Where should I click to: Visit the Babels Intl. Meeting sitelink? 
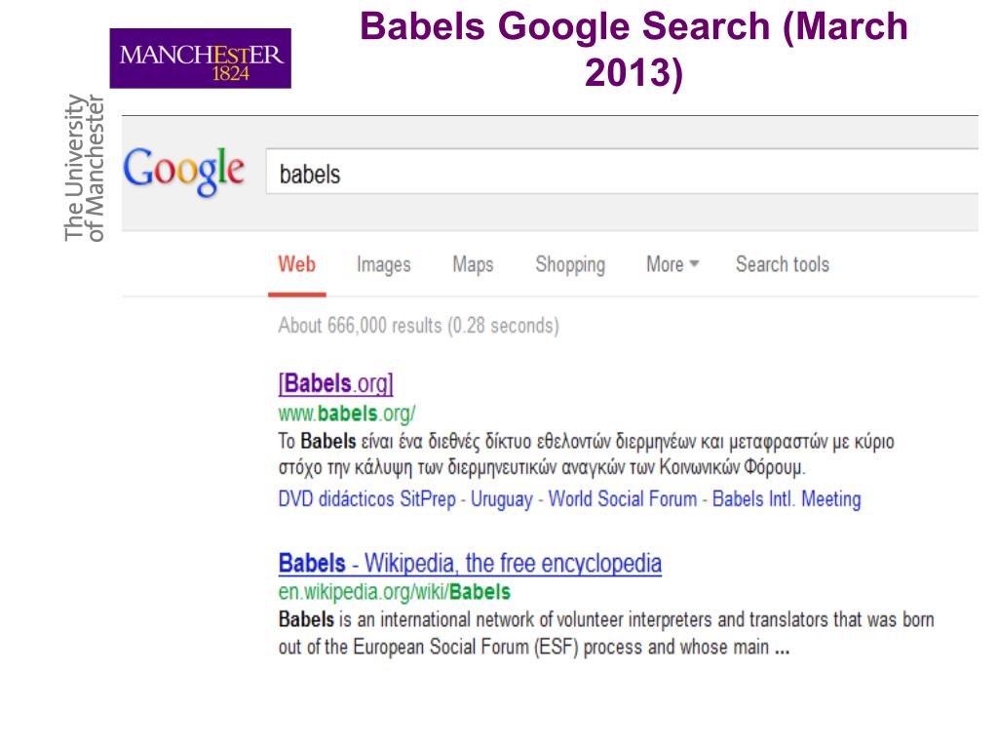(x=787, y=498)
